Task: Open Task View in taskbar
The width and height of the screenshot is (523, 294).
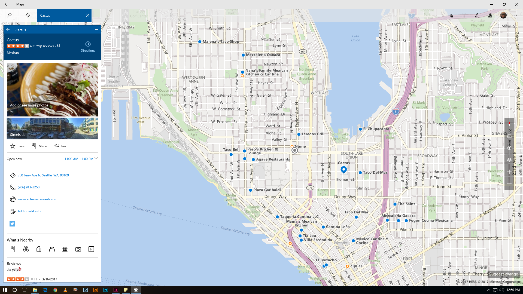Action: (25, 290)
